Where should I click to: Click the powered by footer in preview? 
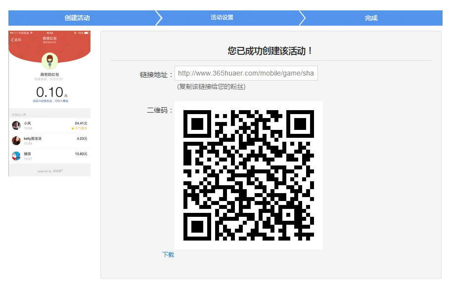[50, 171]
